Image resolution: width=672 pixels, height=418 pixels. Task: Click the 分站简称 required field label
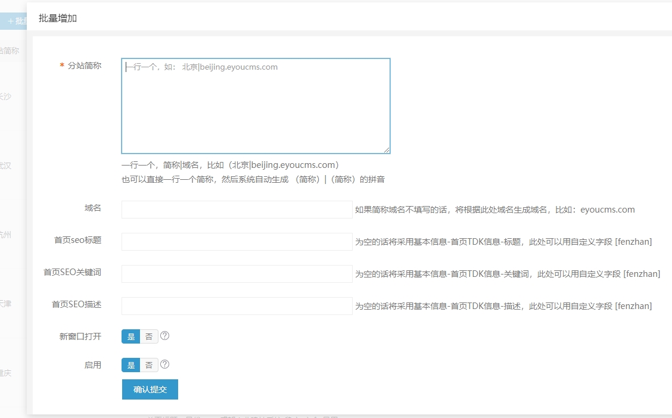(84, 65)
